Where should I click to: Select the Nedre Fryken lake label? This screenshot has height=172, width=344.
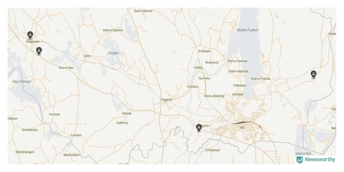click(248, 30)
